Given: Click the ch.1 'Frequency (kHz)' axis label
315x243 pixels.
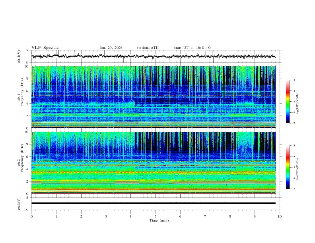Looking at the screenshot, I should (22, 93).
